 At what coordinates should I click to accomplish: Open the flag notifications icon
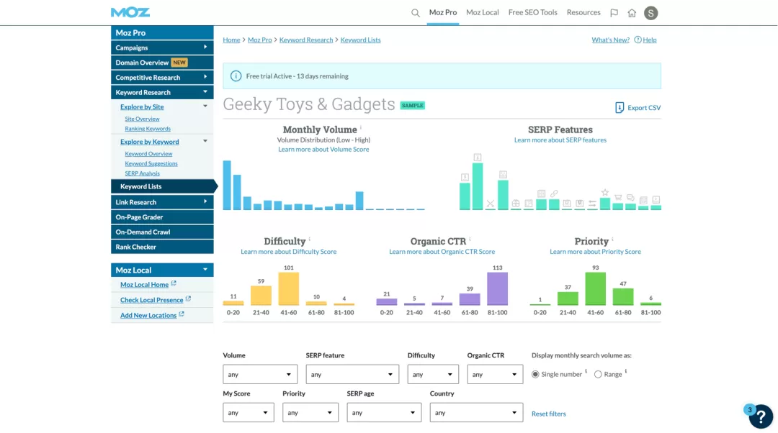(x=614, y=13)
